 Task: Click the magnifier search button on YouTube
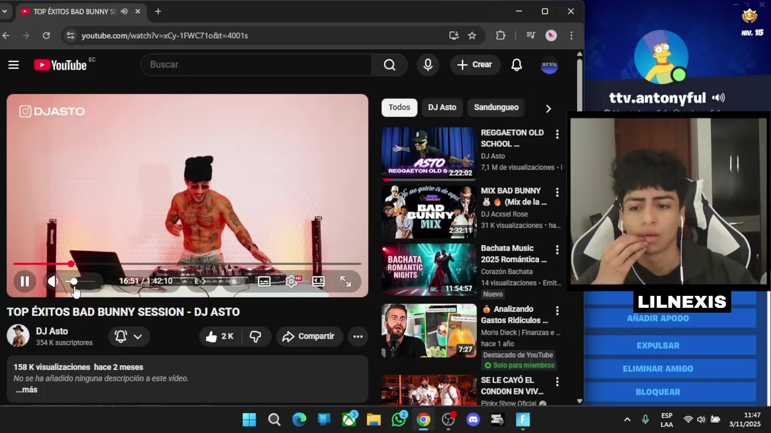(x=390, y=64)
